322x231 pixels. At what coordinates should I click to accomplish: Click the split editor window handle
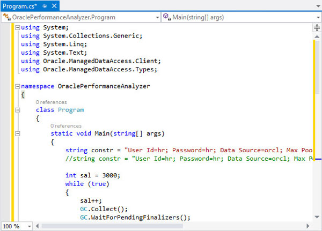(x=317, y=27)
